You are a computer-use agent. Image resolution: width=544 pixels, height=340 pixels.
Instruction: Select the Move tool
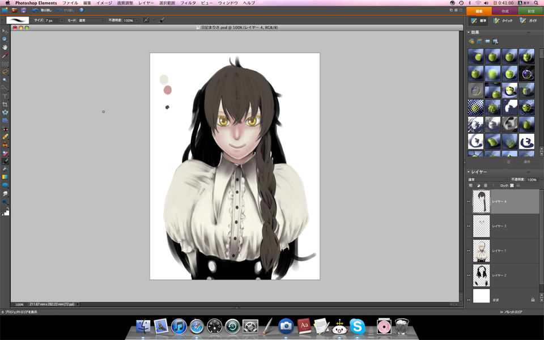point(5,32)
